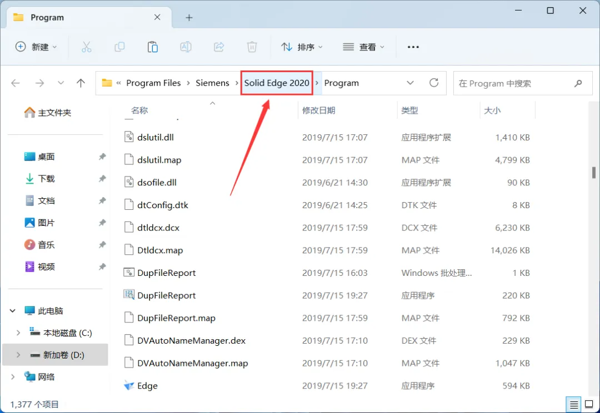Click Program Files in breadcrumb
600x413 pixels.
[153, 83]
